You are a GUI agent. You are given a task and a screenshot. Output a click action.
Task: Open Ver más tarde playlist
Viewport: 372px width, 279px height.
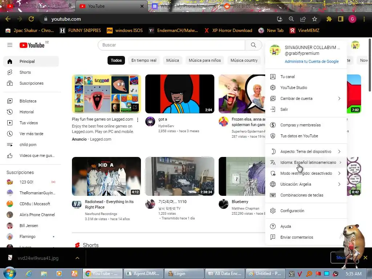pos(31,134)
